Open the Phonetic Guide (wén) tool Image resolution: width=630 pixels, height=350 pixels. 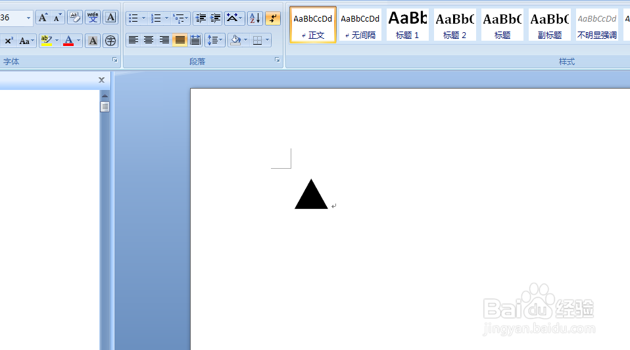tap(93, 18)
